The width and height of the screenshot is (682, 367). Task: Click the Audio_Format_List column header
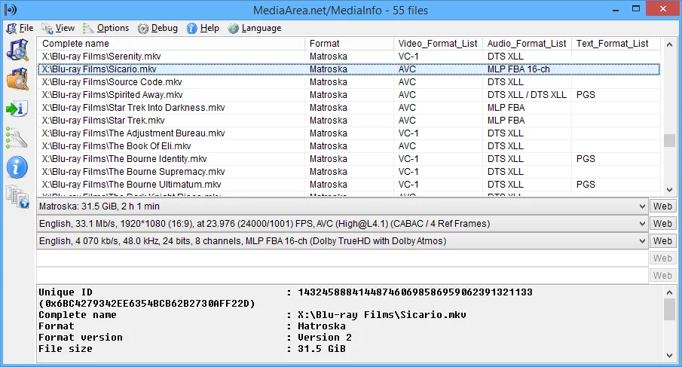coord(527,44)
